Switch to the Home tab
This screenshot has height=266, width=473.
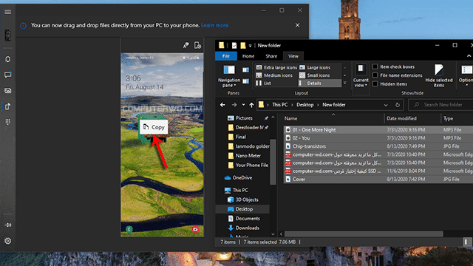[248, 56]
